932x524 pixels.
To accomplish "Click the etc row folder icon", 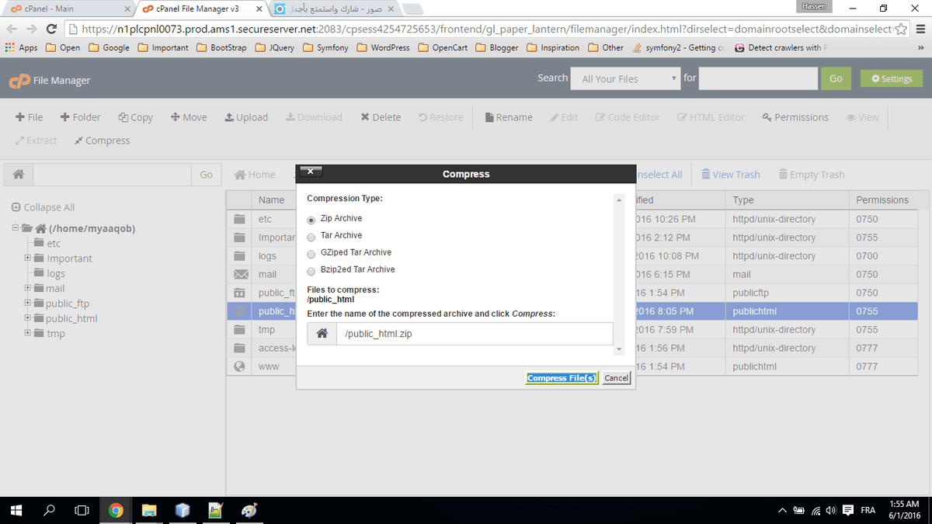I will 240,219.
